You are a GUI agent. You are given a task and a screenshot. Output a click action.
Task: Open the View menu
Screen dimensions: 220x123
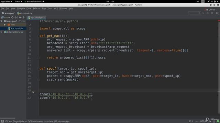(x=13, y=9)
